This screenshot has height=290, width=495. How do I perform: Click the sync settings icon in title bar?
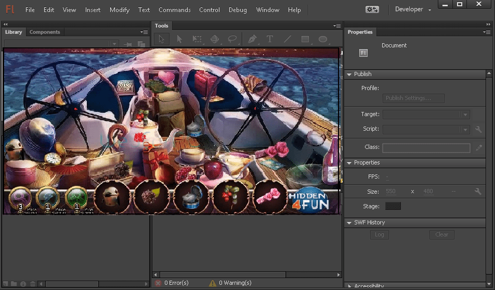(372, 9)
